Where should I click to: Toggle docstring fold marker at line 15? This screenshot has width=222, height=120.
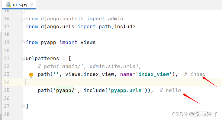(23, 11)
